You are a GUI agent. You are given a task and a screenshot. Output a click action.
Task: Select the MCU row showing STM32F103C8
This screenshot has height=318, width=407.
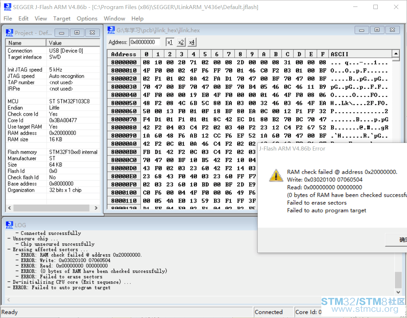(53, 101)
